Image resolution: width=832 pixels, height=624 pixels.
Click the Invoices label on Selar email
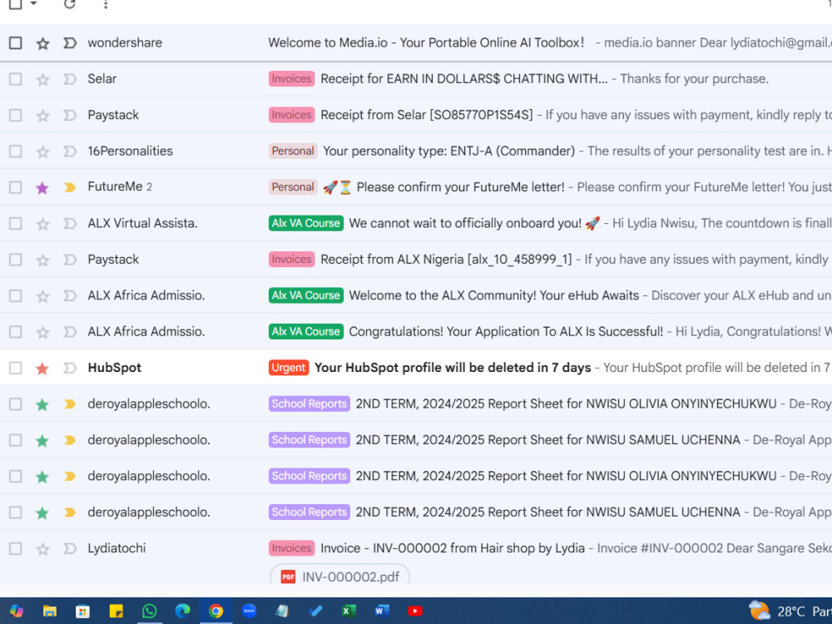(x=291, y=78)
